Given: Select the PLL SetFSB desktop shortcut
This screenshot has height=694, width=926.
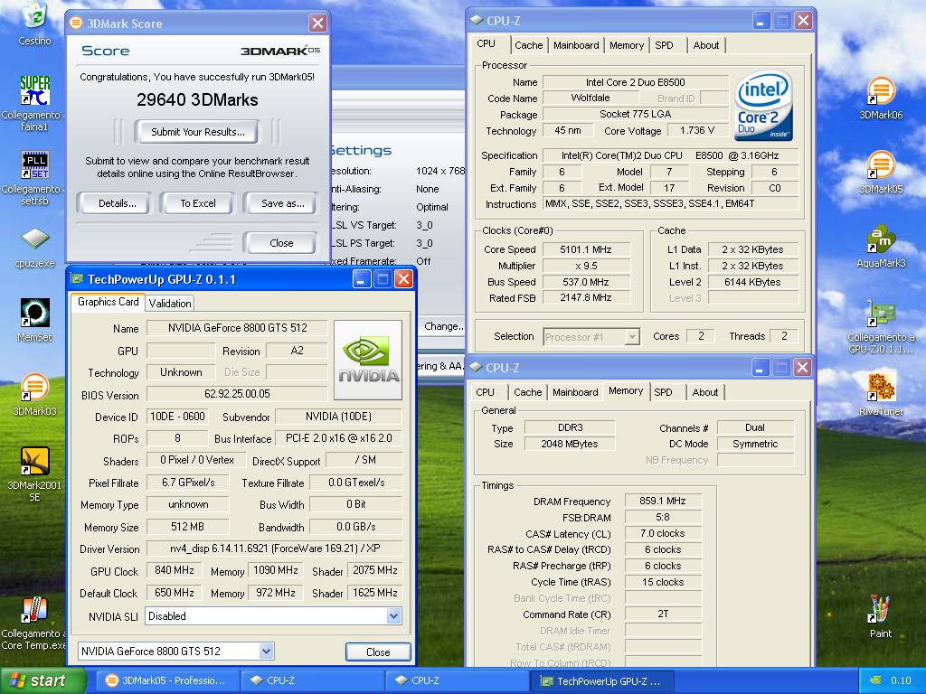Looking at the screenshot, I should point(34,177).
